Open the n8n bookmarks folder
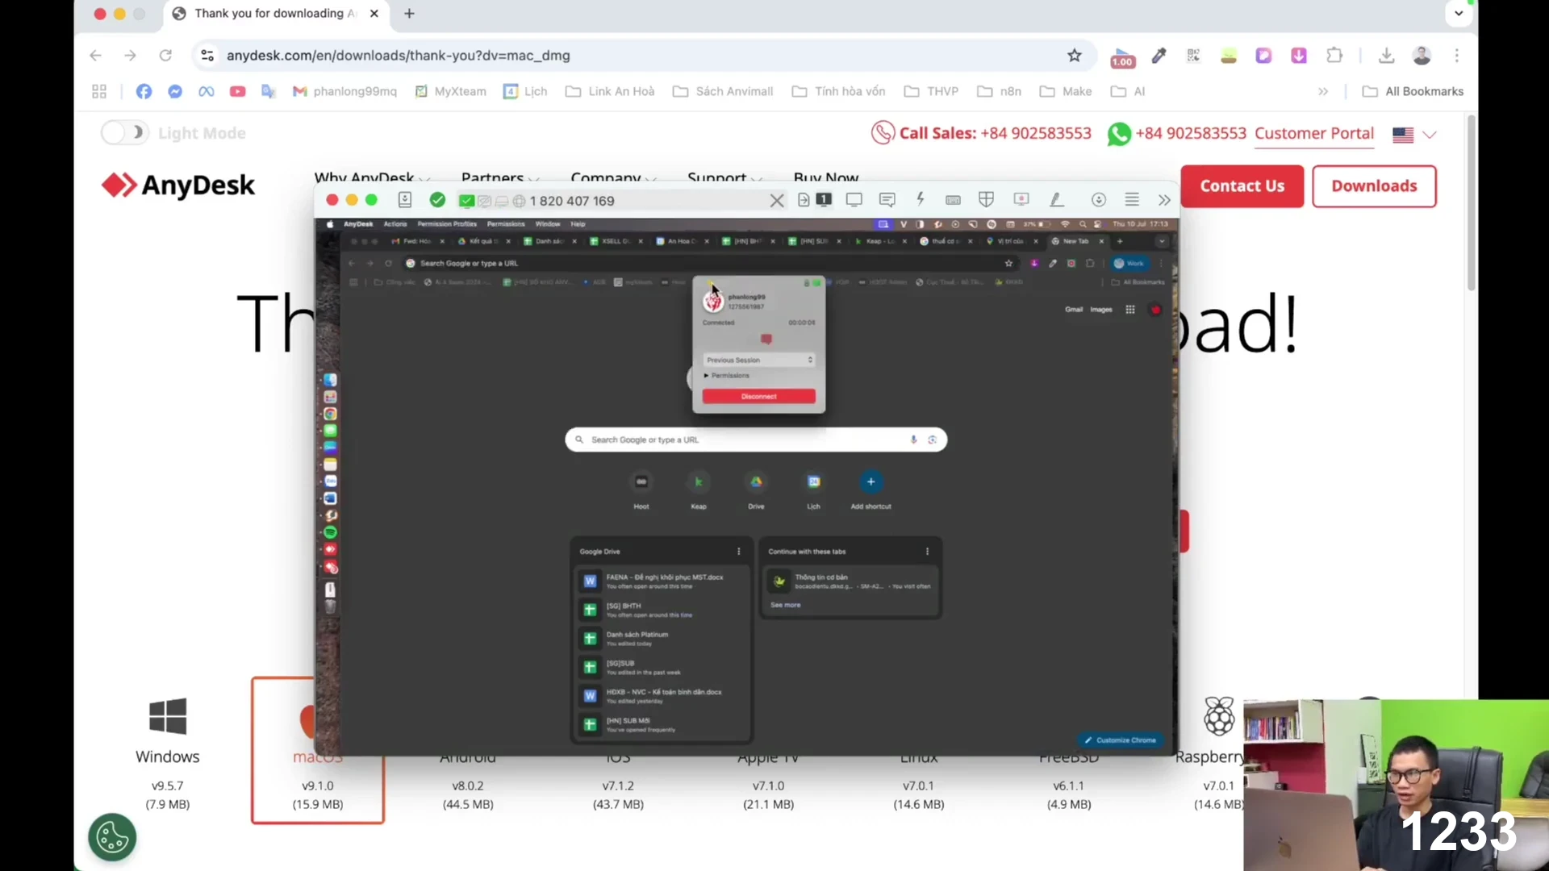 tap(999, 91)
